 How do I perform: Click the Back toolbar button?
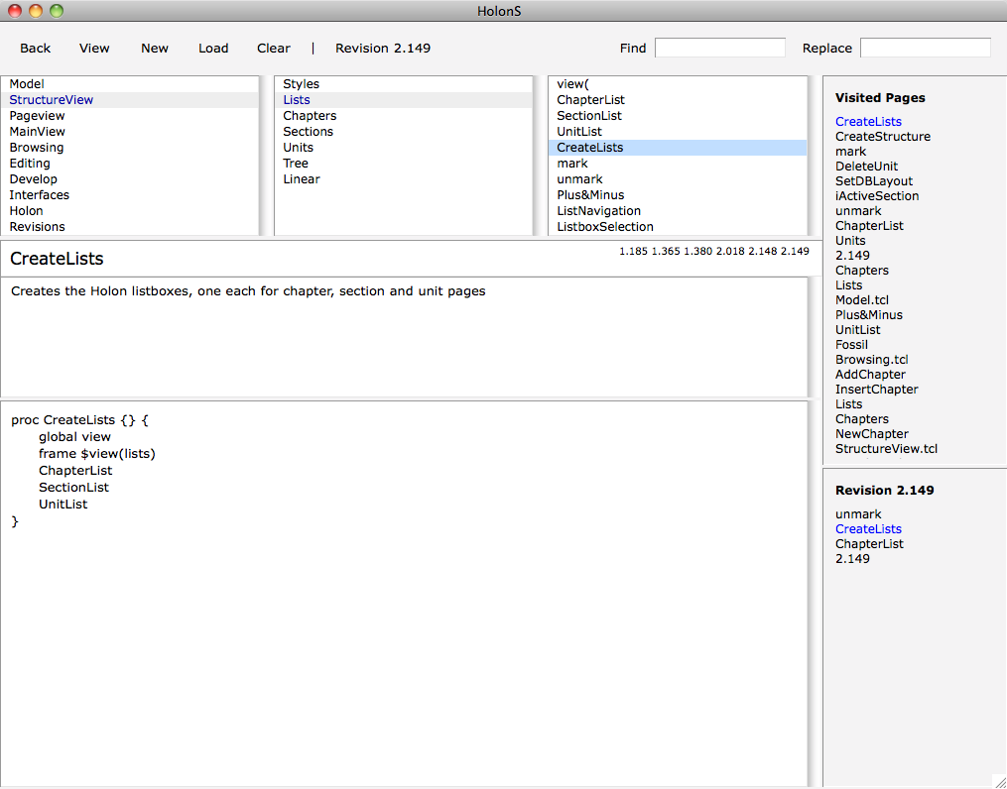(35, 48)
